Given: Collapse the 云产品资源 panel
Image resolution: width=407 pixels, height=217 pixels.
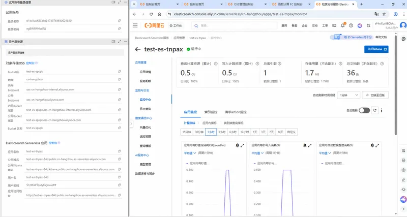Looking at the screenshot, I should (125, 42).
